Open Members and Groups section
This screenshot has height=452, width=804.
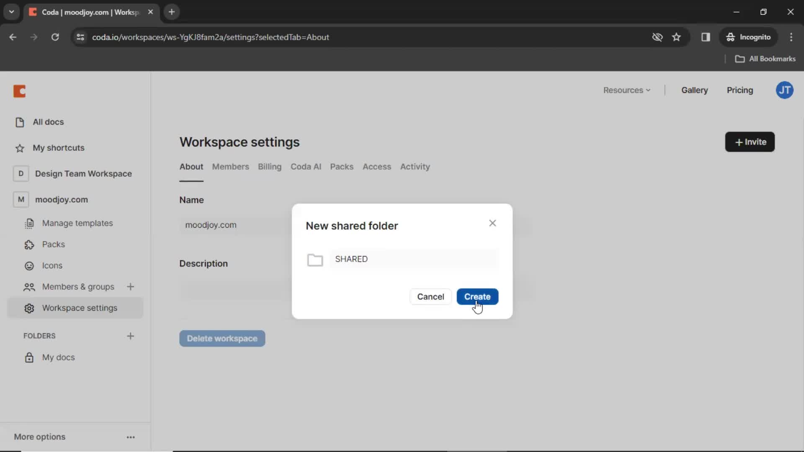click(78, 286)
